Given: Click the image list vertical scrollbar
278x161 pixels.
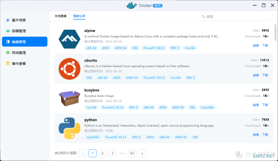Looking at the screenshot, I should coord(275,33).
